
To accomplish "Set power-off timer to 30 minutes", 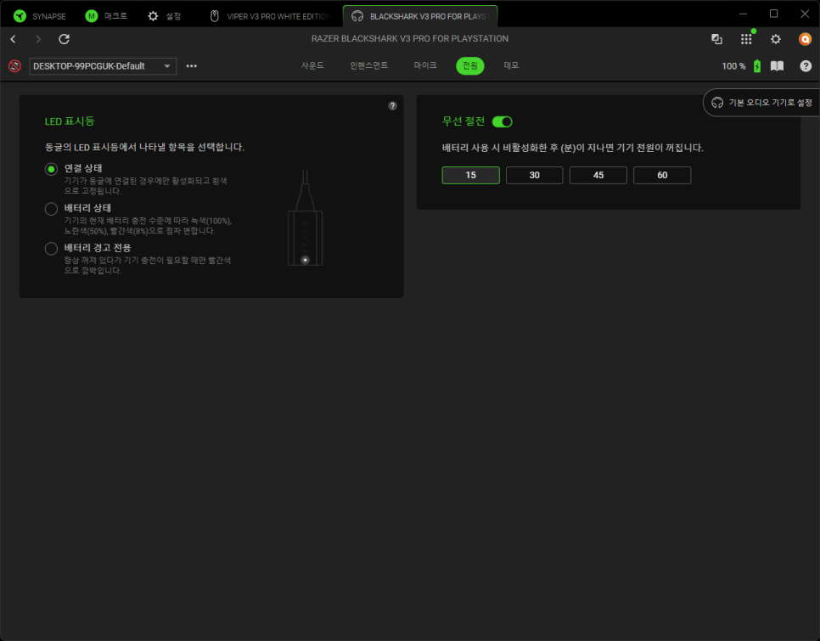I will (x=534, y=175).
